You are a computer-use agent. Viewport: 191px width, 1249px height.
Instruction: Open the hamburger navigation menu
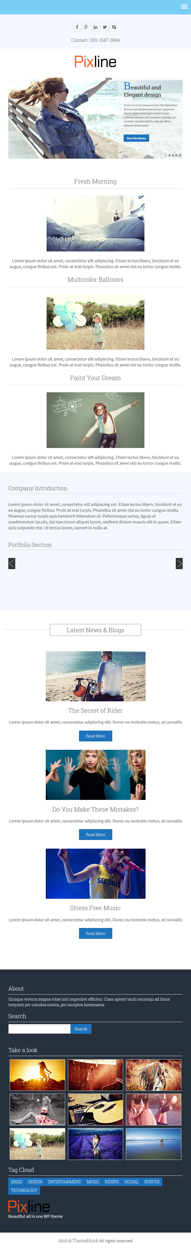184,7
